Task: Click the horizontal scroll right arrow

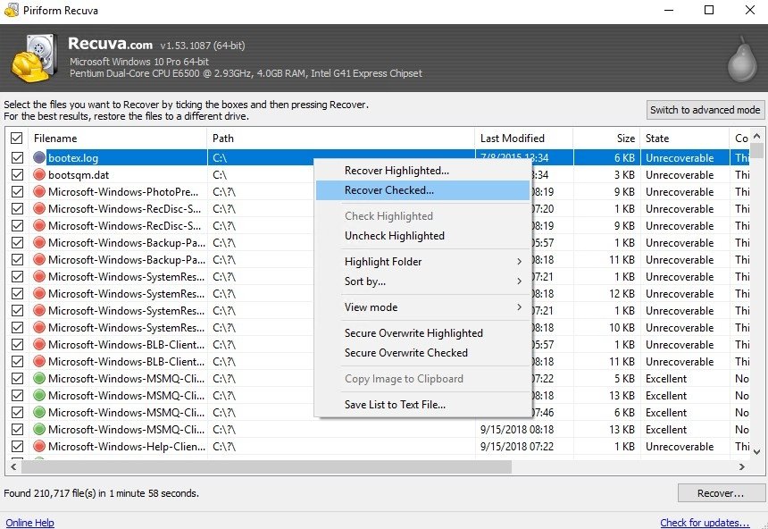Action: pos(742,466)
